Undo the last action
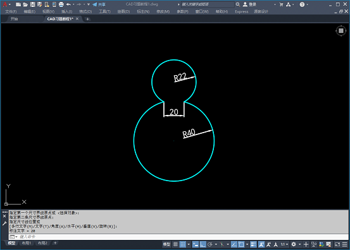 click(x=68, y=4)
